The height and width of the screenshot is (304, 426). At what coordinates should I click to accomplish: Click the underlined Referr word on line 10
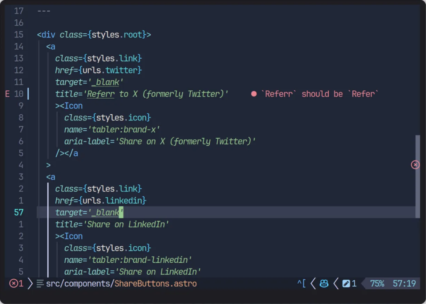(101, 94)
